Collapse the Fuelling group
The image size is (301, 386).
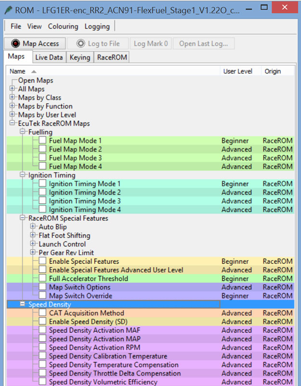22,131
